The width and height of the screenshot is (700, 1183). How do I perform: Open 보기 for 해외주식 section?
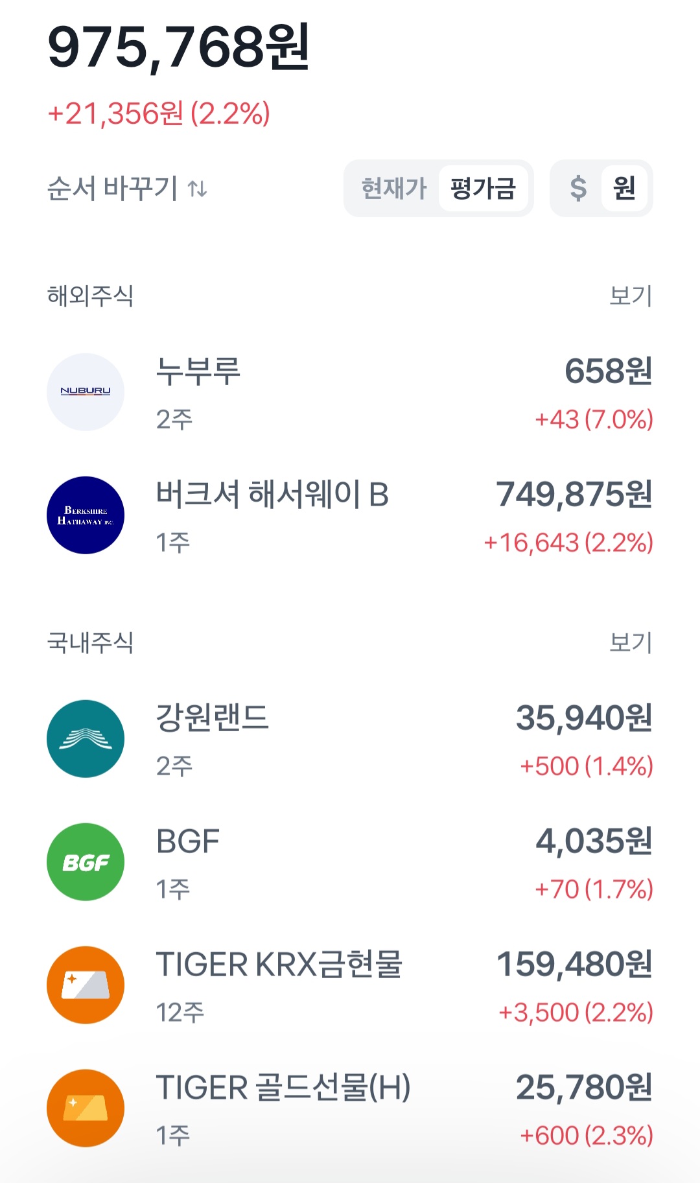pos(630,296)
